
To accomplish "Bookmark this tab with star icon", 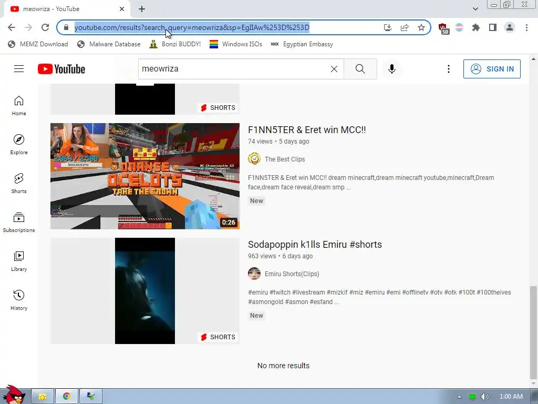I will (421, 27).
